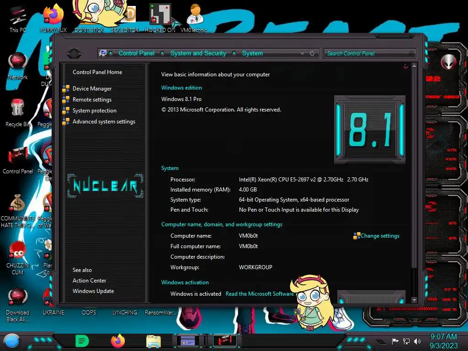Select the RansomWar desktop item

(160, 313)
